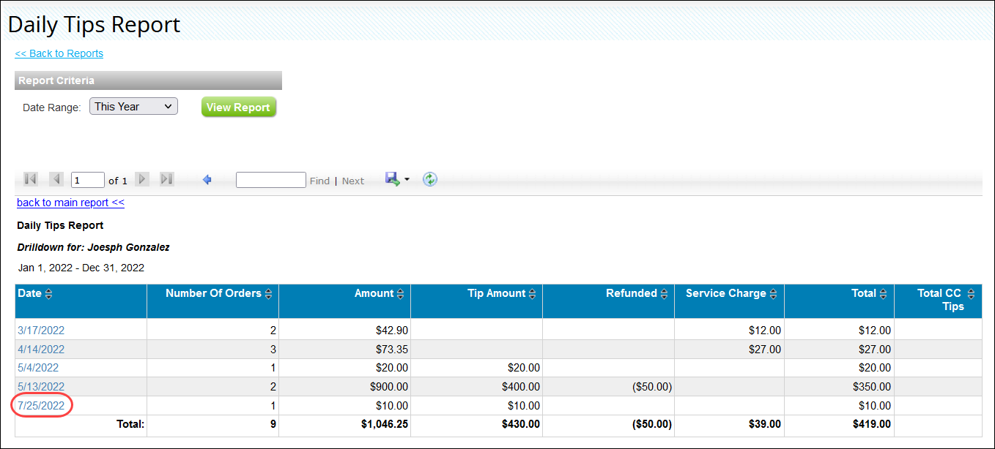Select the $73.35 amount cell
The height and width of the screenshot is (449, 995).
(x=345, y=350)
